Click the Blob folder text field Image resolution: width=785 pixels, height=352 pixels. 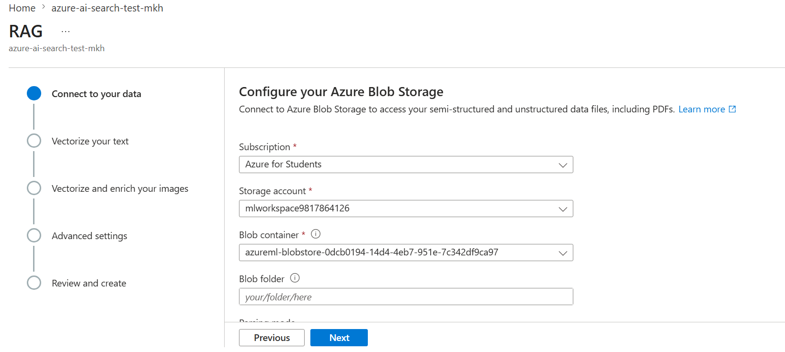[406, 297]
